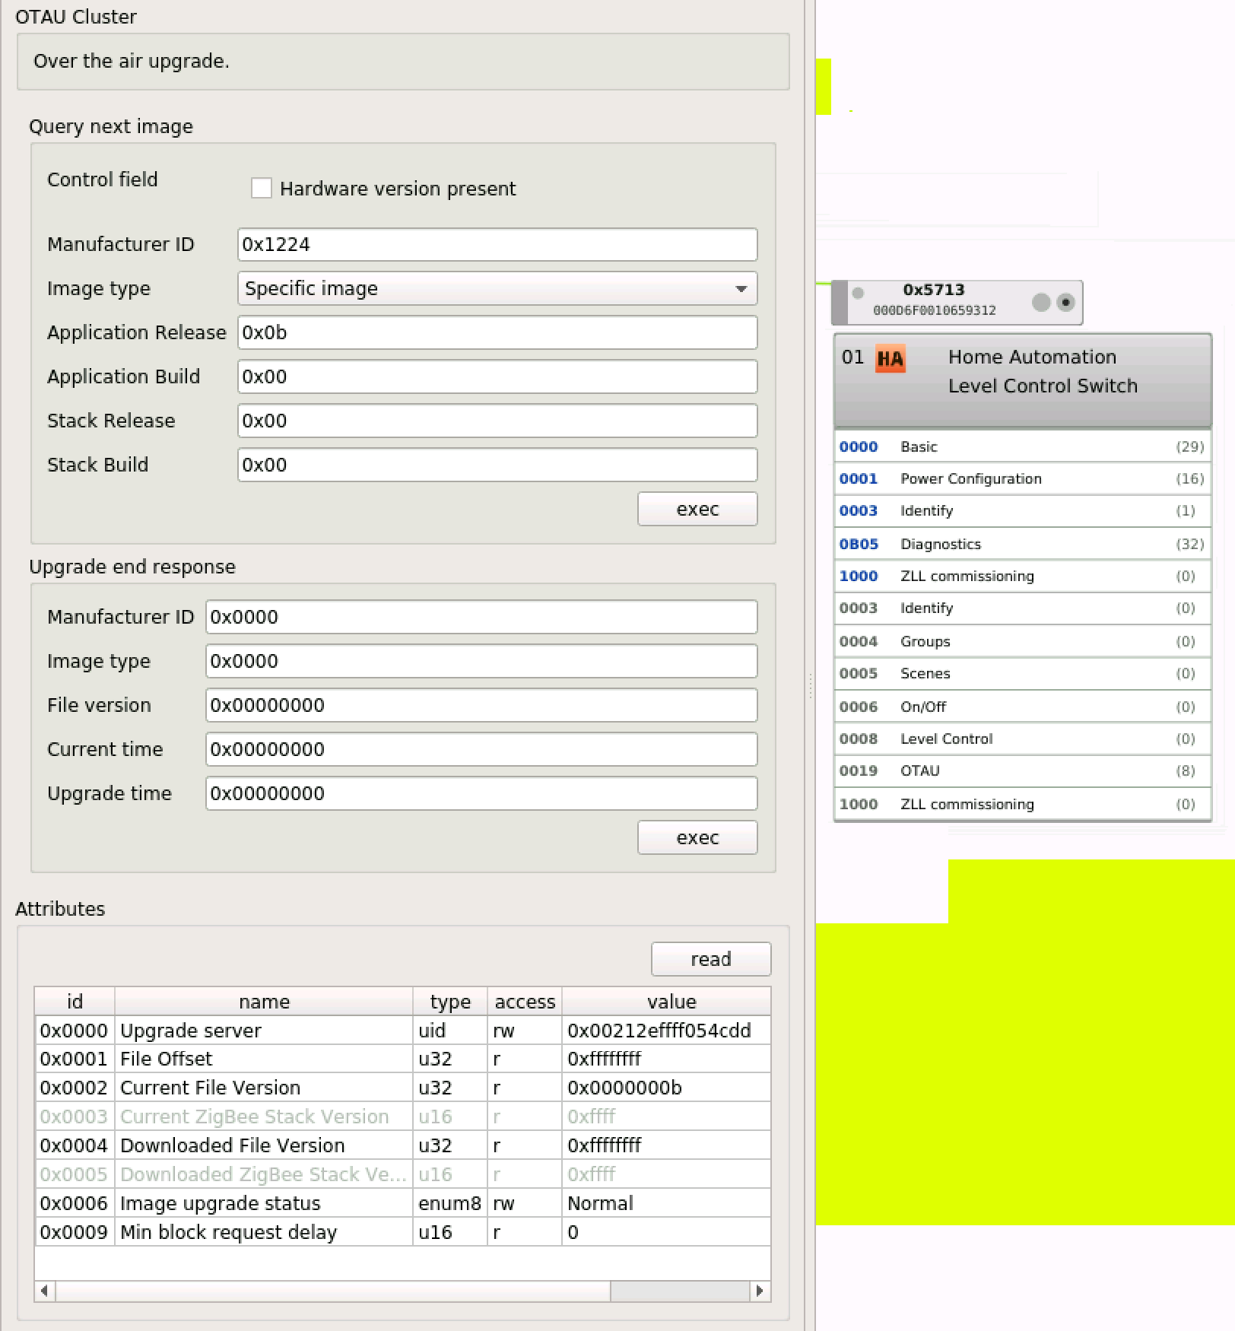The height and width of the screenshot is (1331, 1235).
Task: Open the Power Configuration cluster
Action: (1023, 478)
